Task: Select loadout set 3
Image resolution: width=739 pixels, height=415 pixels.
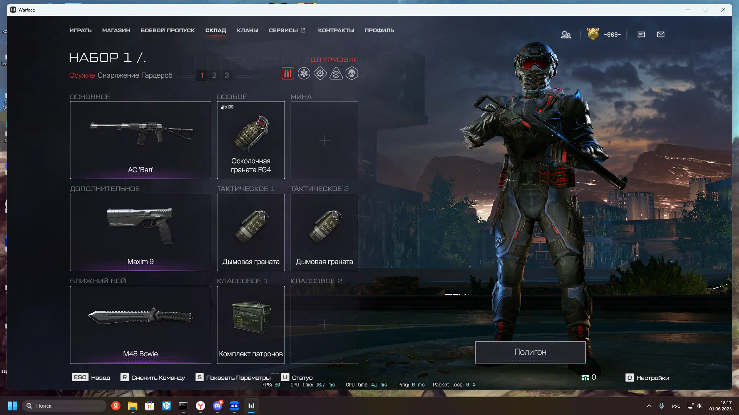Action: coord(227,75)
